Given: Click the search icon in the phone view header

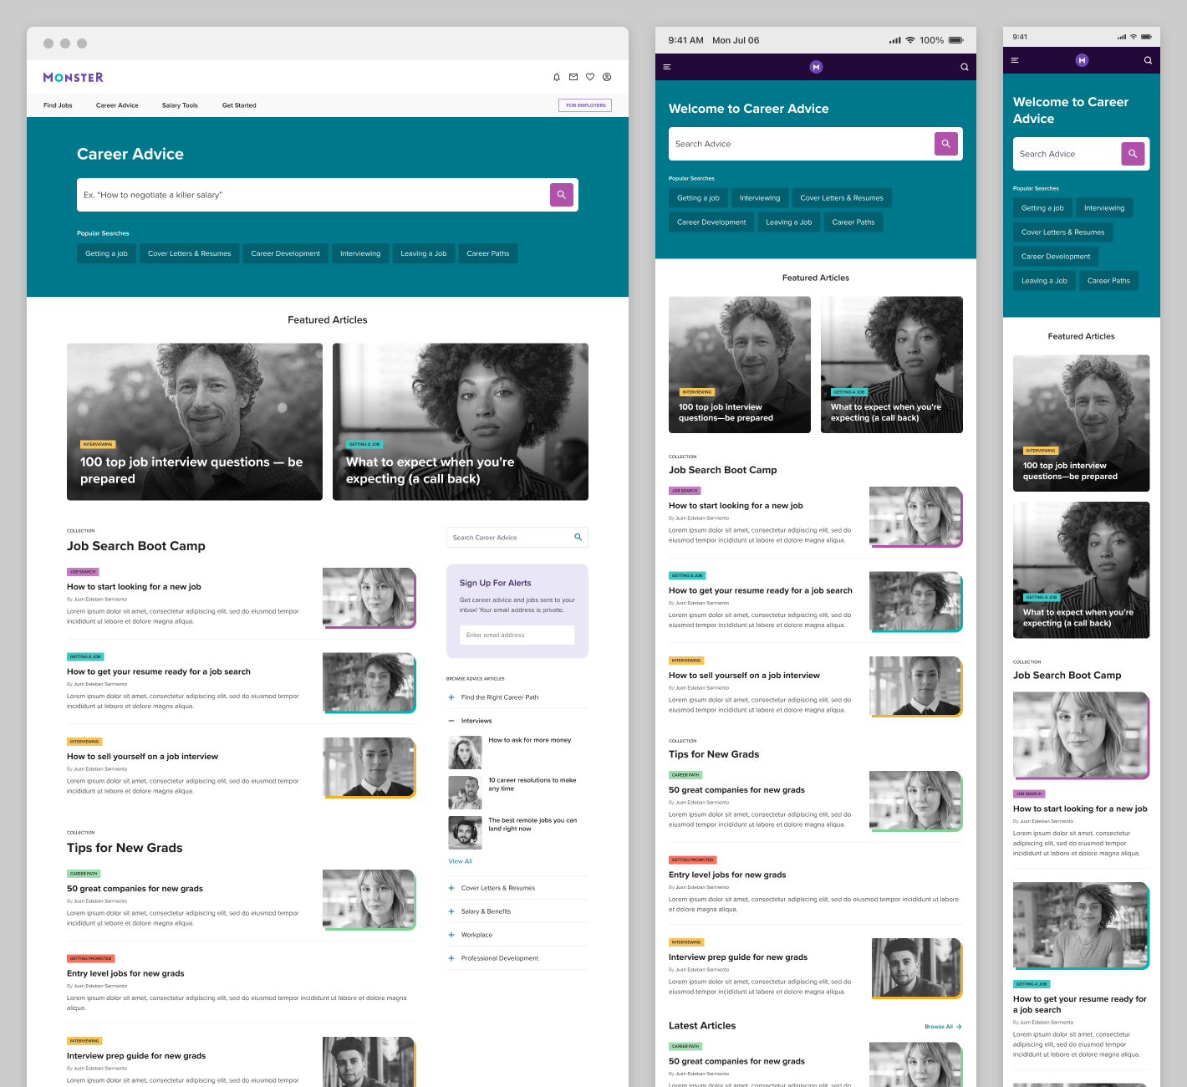Looking at the screenshot, I should click(1148, 60).
